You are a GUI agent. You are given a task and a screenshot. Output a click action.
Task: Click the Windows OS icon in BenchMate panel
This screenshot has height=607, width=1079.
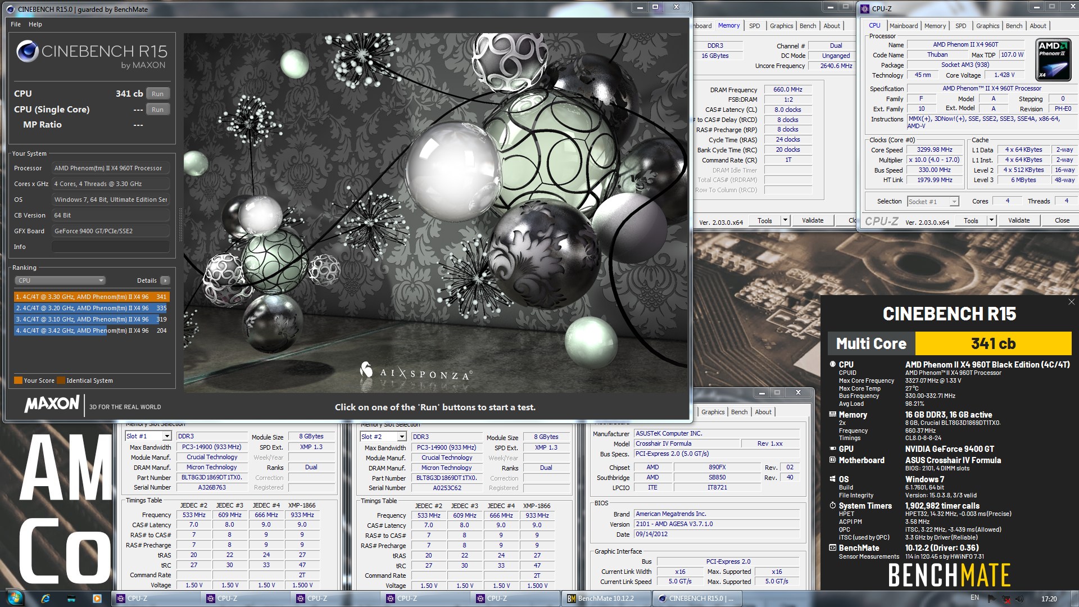pos(832,479)
